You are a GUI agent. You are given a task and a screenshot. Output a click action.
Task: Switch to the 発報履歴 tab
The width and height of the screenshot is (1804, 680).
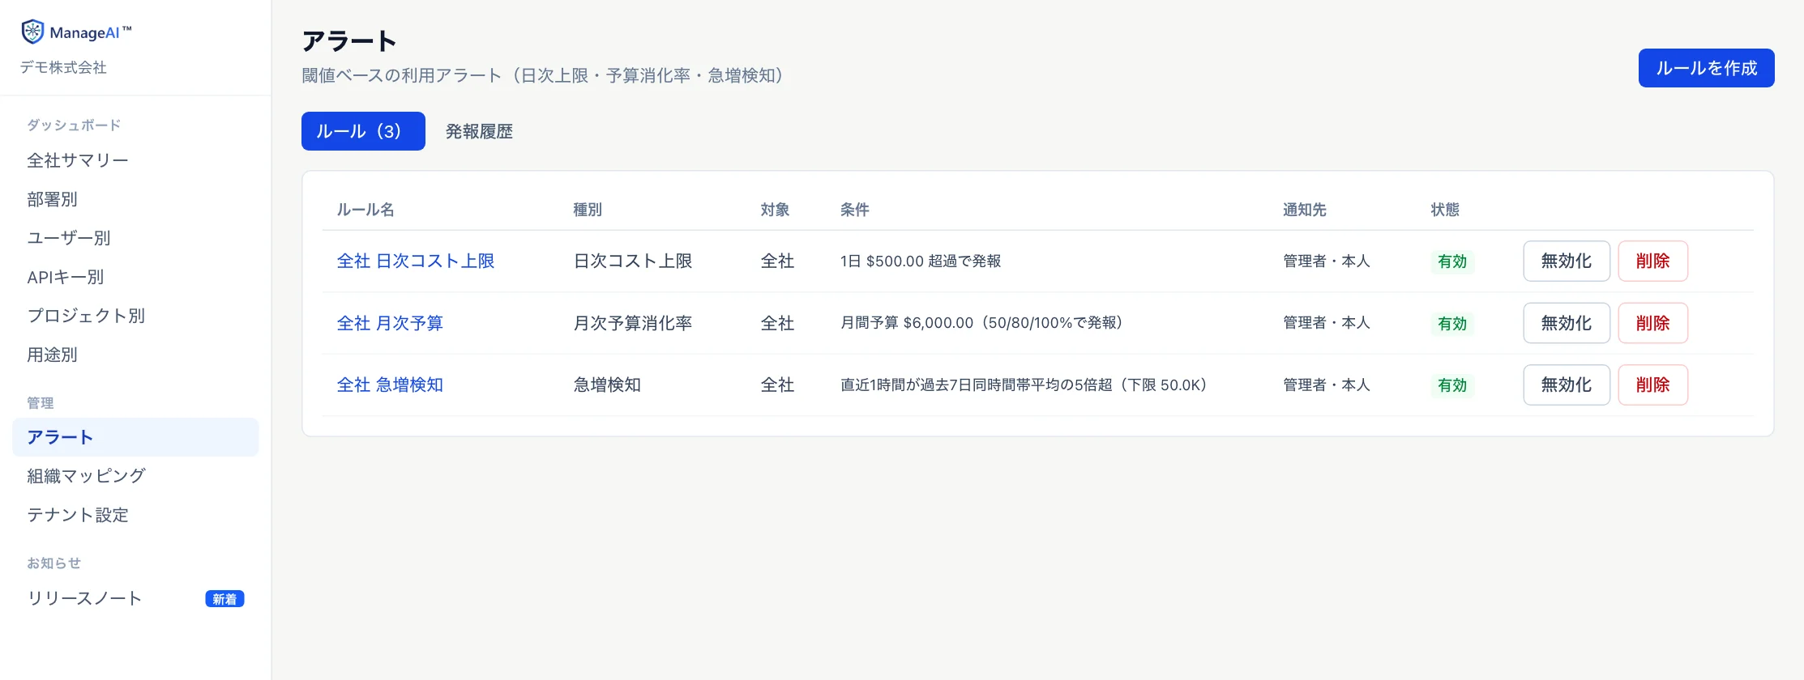point(479,131)
